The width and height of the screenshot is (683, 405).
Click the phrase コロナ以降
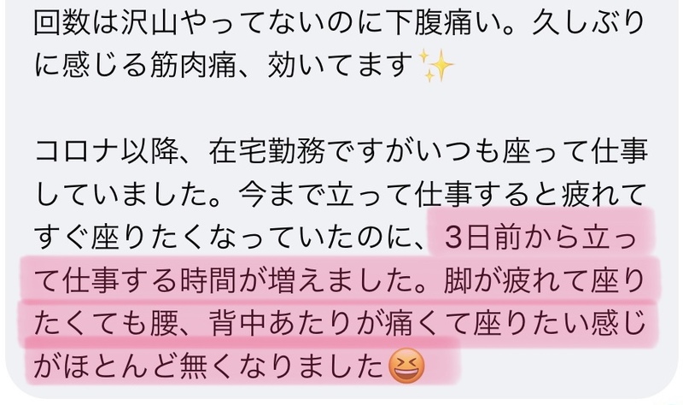pyautogui.click(x=106, y=152)
